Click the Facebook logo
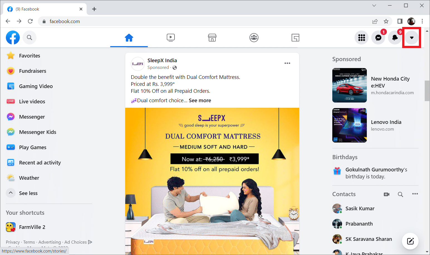This screenshot has height=255, width=430. 13,37
